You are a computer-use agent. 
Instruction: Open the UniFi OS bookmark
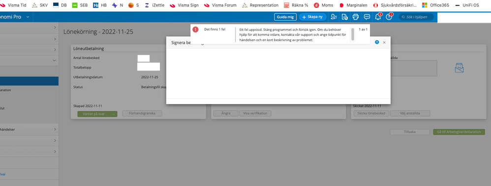467,5
